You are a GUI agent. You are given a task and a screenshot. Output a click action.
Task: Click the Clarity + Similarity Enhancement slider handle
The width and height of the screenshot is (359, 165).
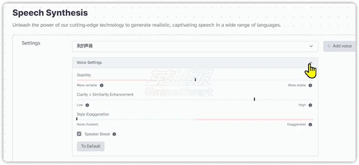[254, 99]
